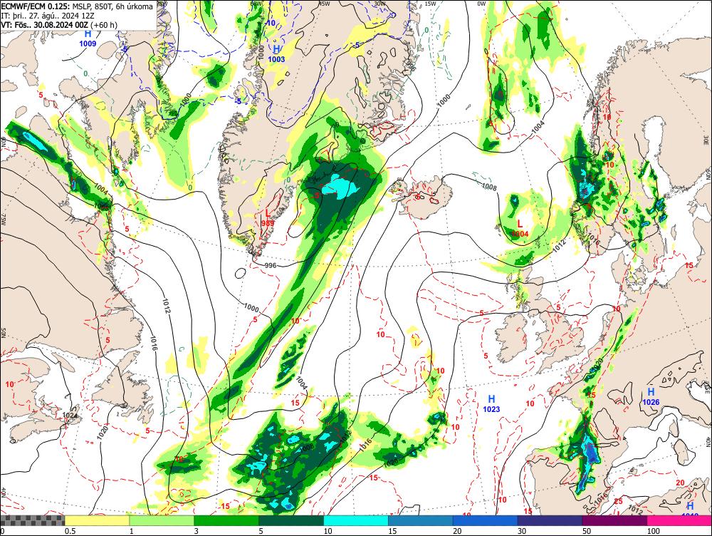Viewport: 712px width, 536px height.
Task: Click the blue H 1026 high-pressure marker
Action: click(651, 396)
